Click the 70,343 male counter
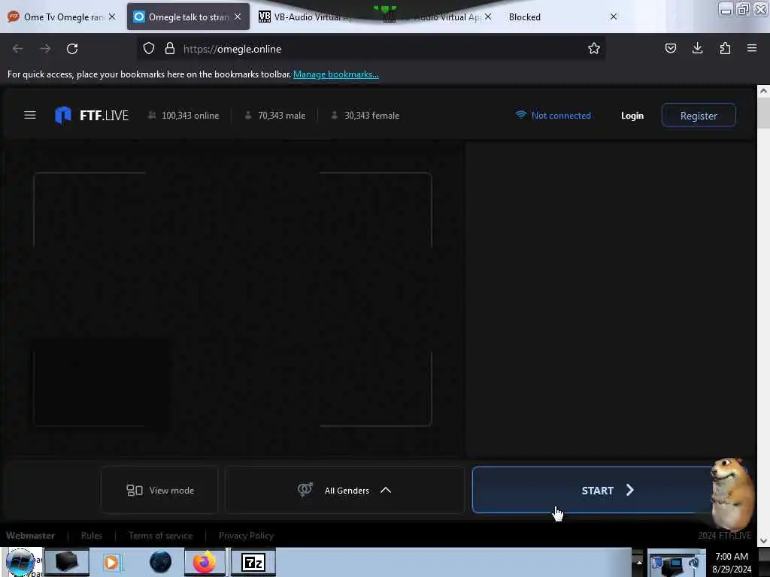 (275, 116)
